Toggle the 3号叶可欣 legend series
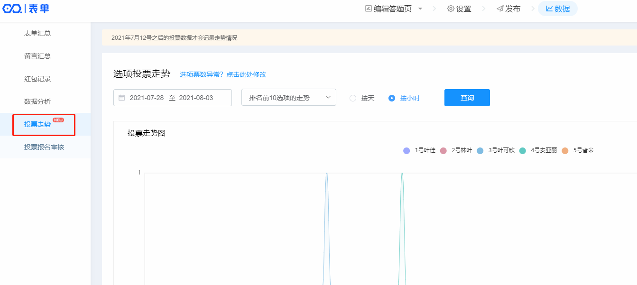The width and height of the screenshot is (637, 285). [x=496, y=150]
